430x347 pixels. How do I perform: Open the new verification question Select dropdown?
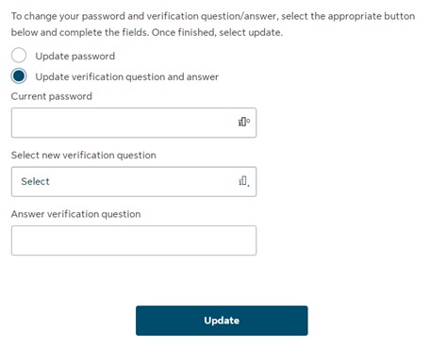[134, 182]
